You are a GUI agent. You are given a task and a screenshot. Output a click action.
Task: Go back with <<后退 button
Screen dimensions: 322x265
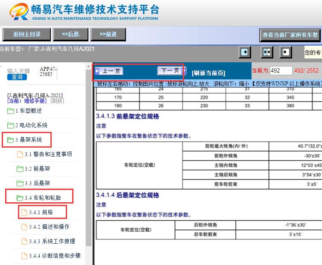pyautogui.click(x=70, y=35)
